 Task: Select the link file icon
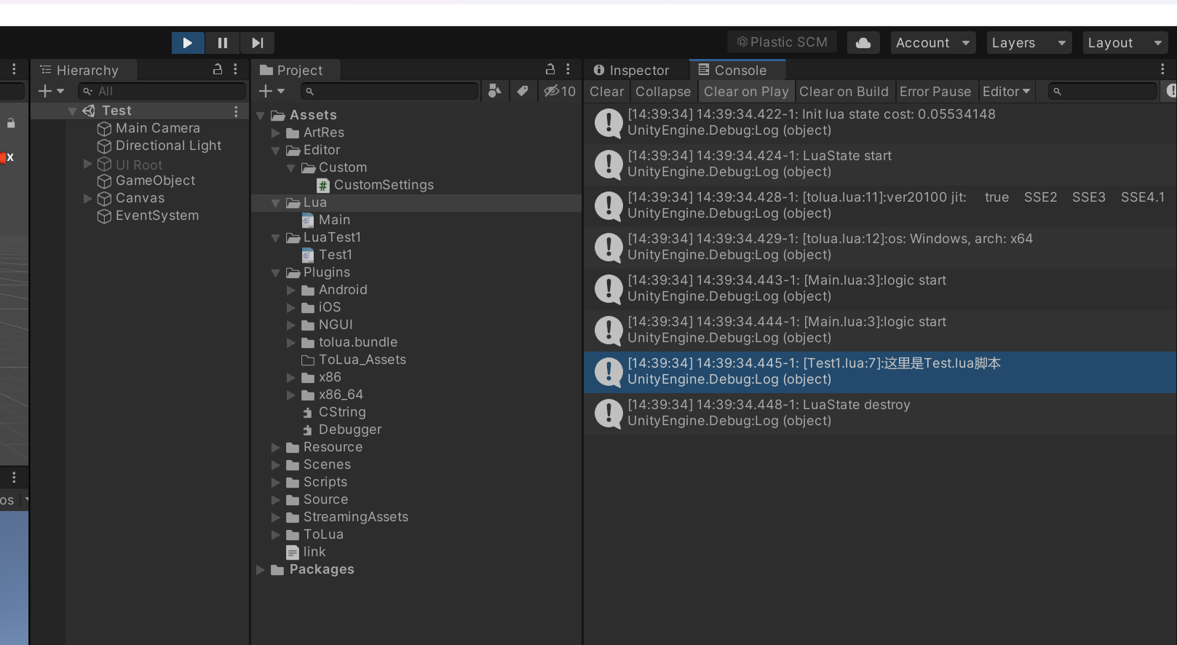pos(293,552)
